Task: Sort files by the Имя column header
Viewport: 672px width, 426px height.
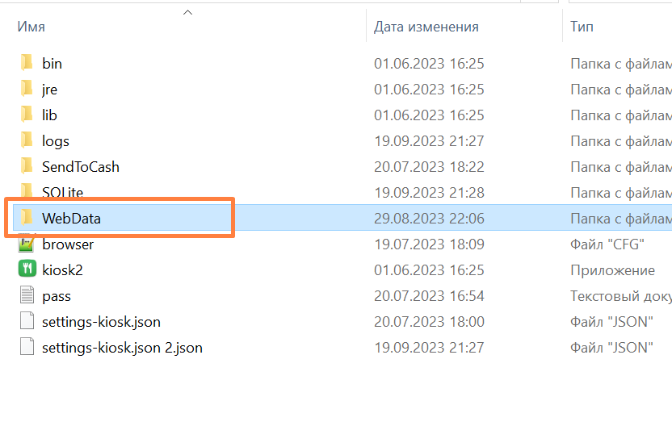Action: pos(31,27)
